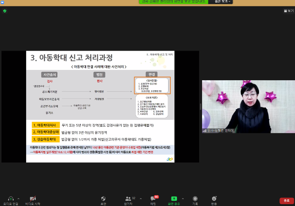Click the '법원' header box on slide
Screen dimensions: 295x206
tap(99, 75)
